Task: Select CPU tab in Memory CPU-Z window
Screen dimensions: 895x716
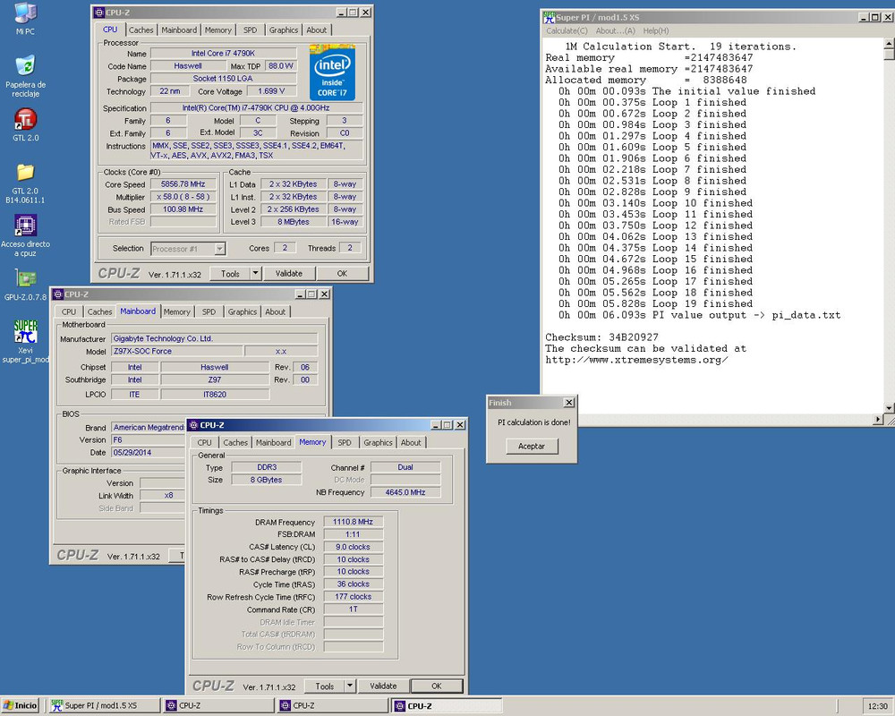Action: click(x=204, y=442)
